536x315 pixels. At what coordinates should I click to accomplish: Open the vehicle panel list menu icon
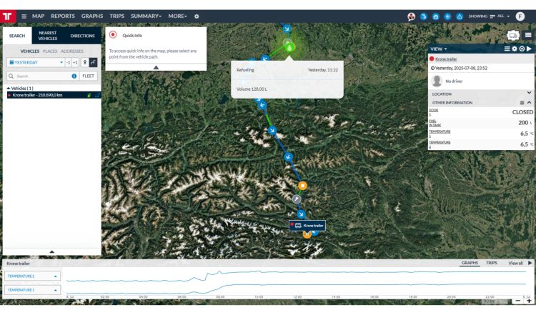coord(507,49)
